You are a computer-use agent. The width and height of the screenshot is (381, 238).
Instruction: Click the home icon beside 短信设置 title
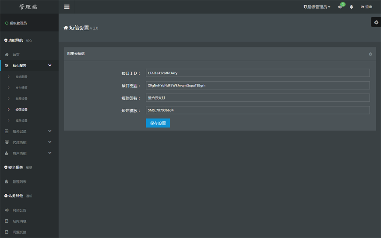click(66, 28)
